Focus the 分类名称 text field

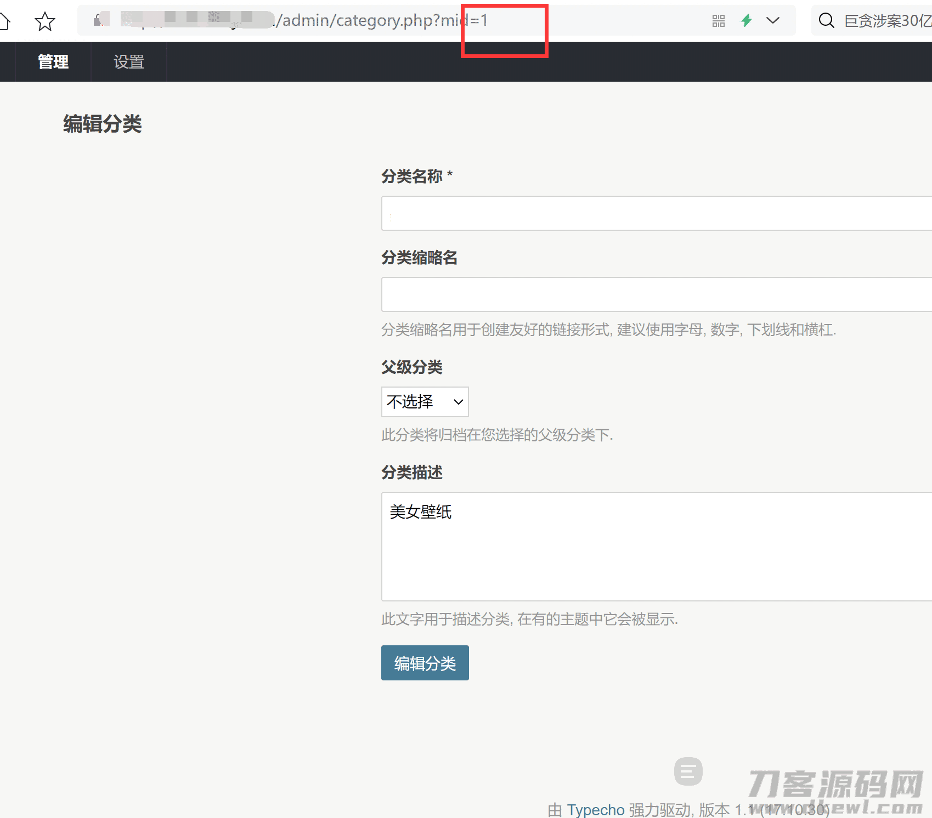coord(656,213)
